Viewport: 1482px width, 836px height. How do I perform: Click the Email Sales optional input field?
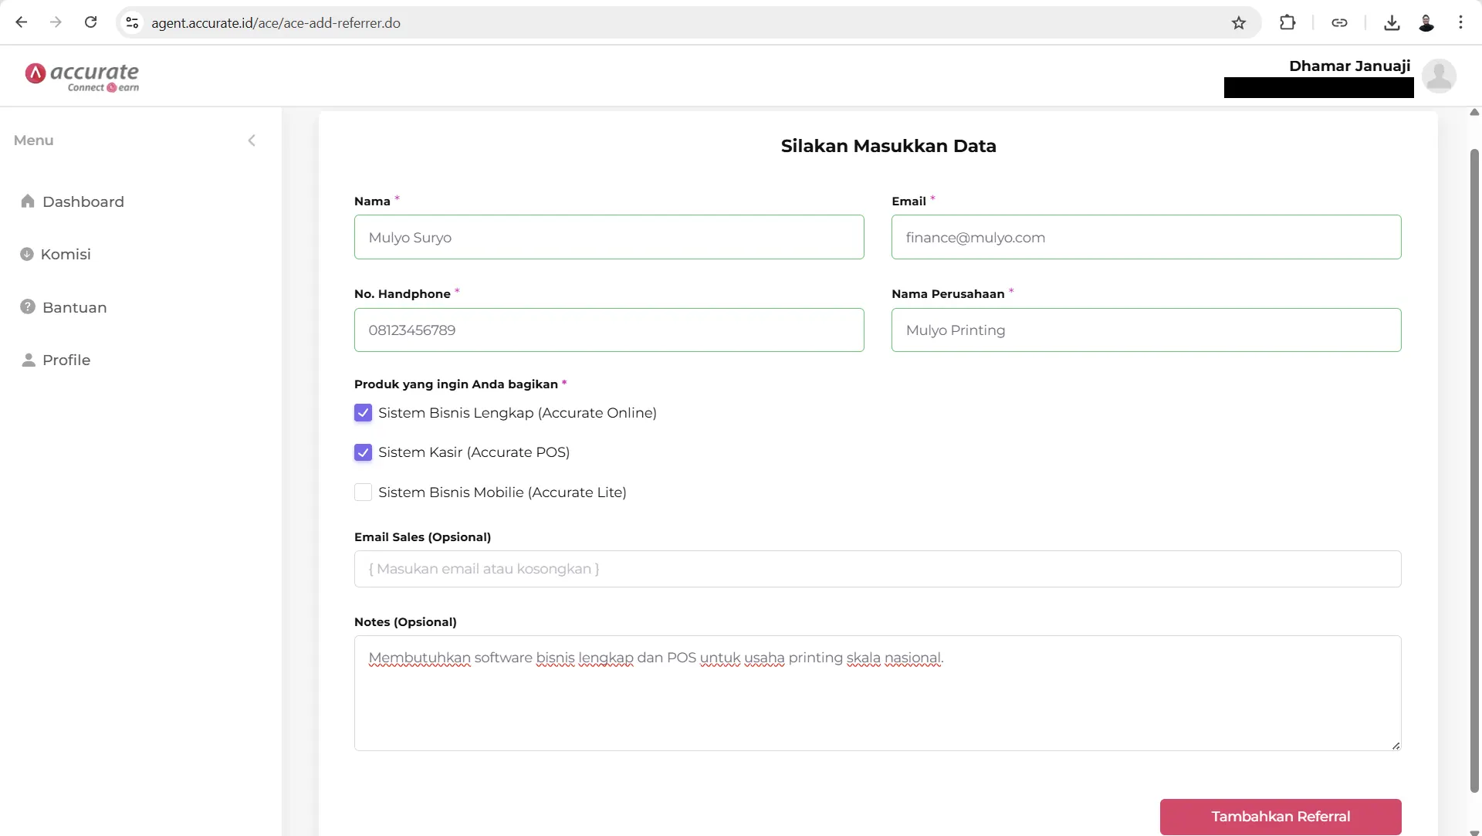[878, 569]
